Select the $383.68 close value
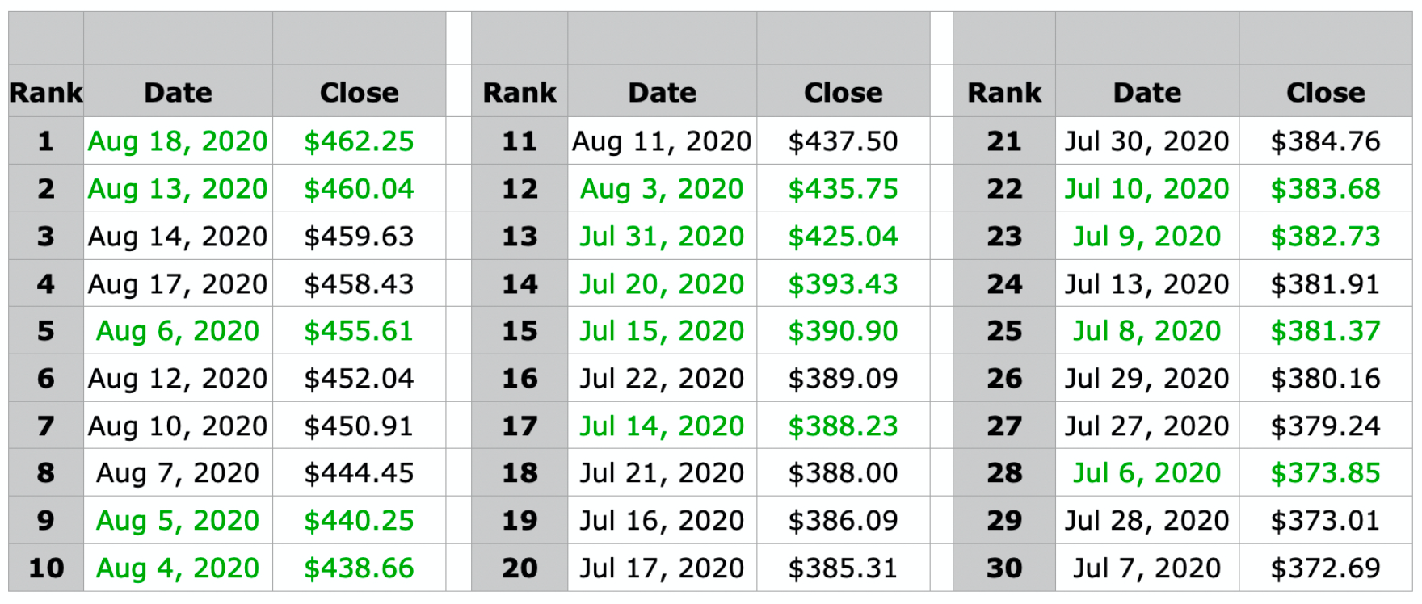The height and width of the screenshot is (604, 1422). pos(1325,189)
